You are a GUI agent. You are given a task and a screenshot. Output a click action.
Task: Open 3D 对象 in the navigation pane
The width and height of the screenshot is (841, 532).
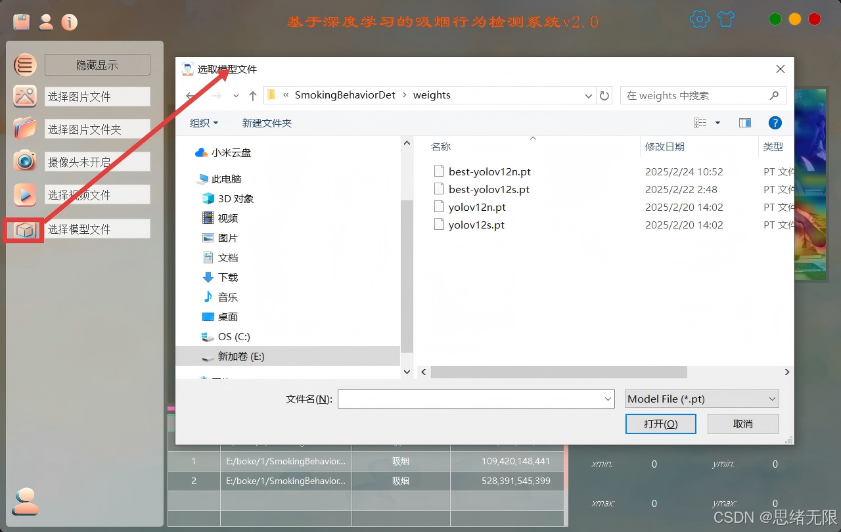pyautogui.click(x=228, y=198)
